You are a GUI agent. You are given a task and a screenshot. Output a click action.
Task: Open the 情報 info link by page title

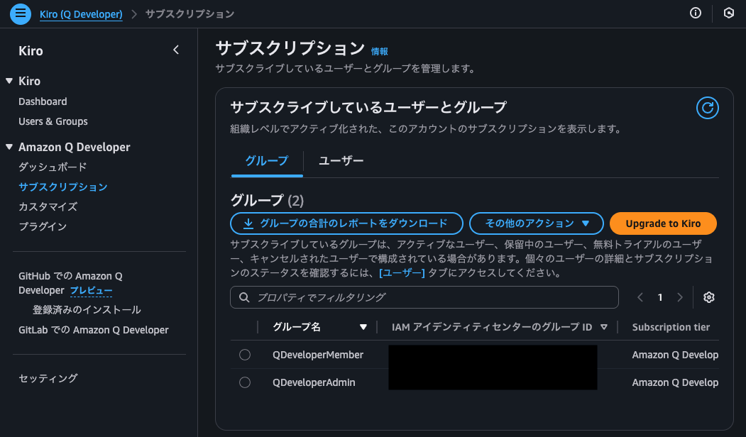tap(379, 51)
